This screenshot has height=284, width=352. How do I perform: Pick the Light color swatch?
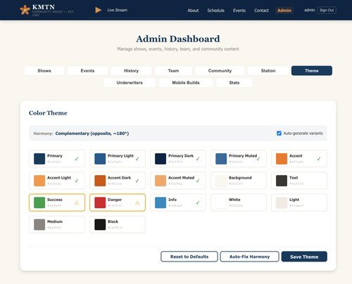(x=282, y=202)
